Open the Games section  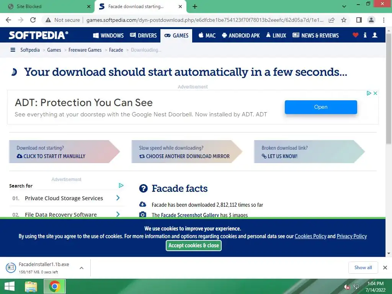(x=176, y=36)
